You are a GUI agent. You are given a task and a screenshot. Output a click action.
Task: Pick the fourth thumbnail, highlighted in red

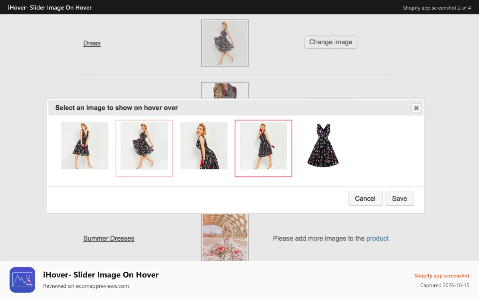(x=263, y=148)
